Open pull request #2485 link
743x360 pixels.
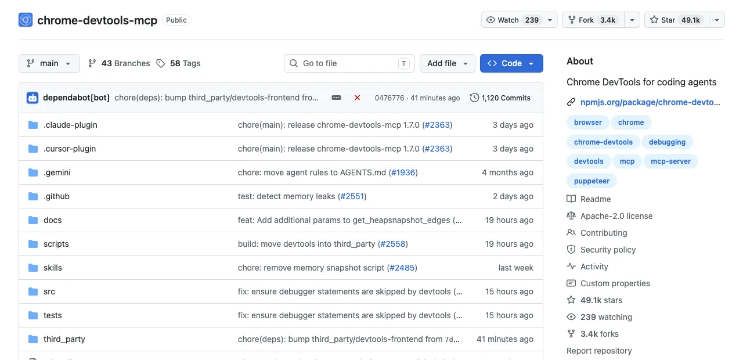(x=402, y=268)
